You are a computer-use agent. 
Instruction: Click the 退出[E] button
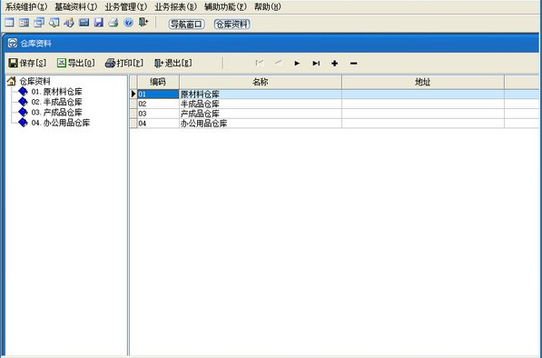pyautogui.click(x=173, y=64)
